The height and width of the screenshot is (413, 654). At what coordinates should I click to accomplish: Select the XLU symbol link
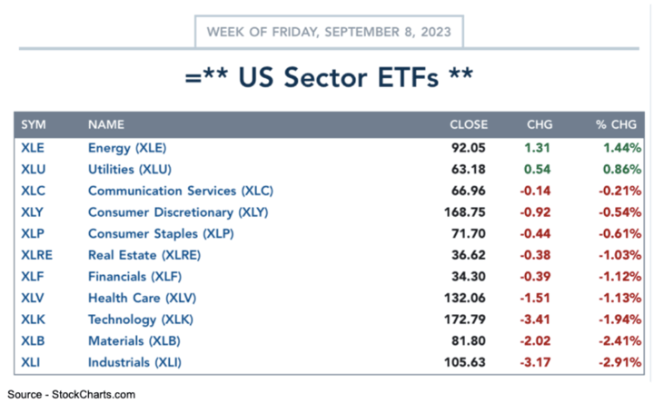tap(34, 169)
